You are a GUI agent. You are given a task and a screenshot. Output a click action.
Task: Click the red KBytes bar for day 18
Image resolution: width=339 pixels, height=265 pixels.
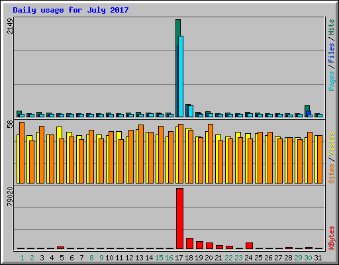pos(189,243)
